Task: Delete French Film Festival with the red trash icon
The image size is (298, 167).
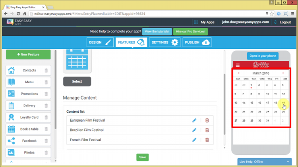Action: tap(207, 140)
